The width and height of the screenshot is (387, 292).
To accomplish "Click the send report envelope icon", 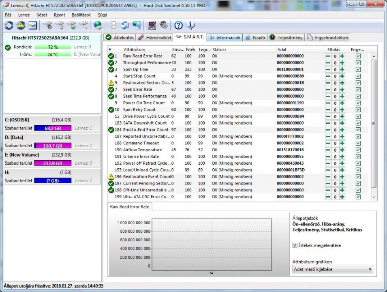I will (125, 25).
